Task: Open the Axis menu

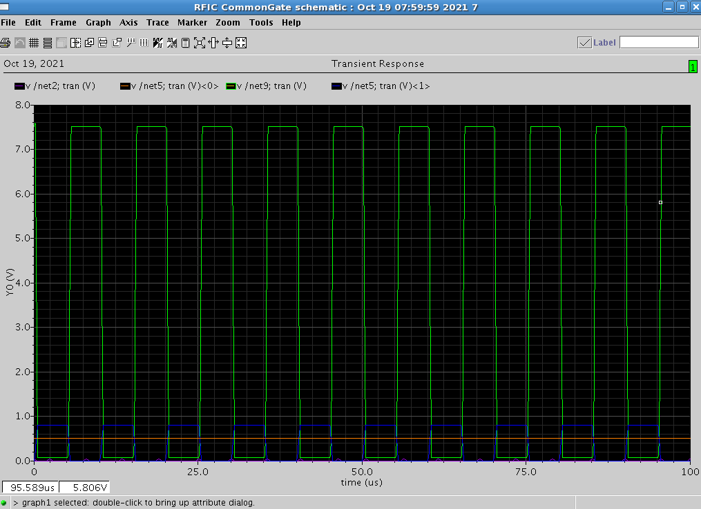Action: pos(128,22)
